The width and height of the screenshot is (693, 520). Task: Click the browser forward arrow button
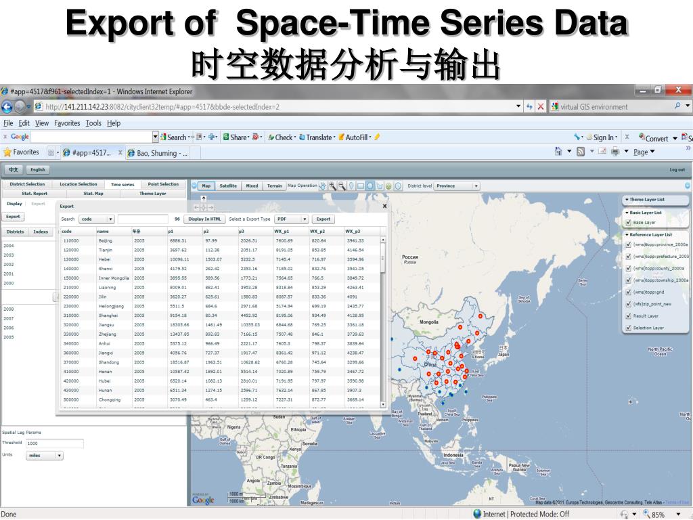[20, 106]
